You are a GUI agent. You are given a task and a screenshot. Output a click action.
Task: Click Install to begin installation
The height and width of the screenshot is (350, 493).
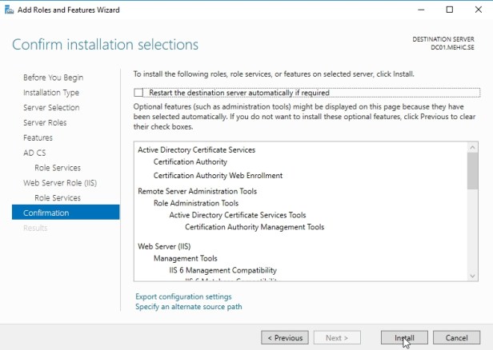tap(404, 337)
